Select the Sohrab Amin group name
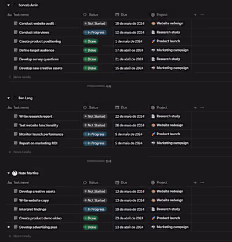The height and width of the screenshot is (242, 232). tap(28, 5)
